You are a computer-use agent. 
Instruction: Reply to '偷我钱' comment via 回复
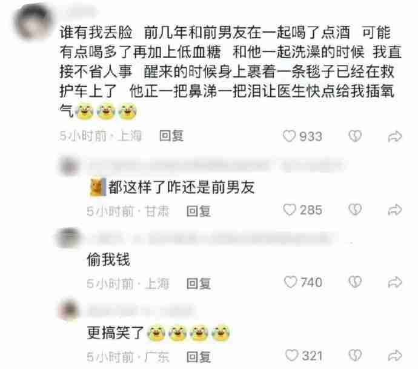[199, 284]
